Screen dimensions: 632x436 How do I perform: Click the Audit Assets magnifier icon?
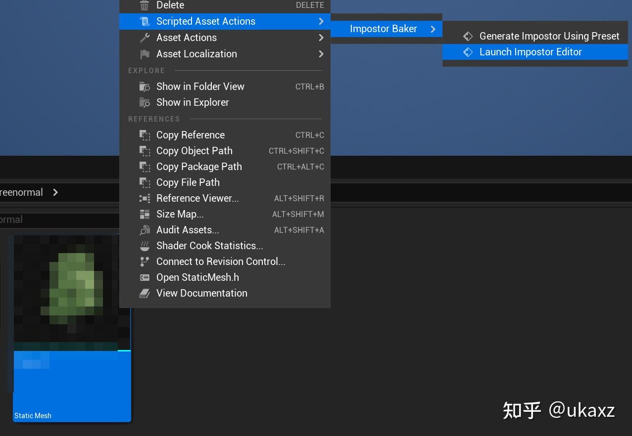tap(145, 230)
